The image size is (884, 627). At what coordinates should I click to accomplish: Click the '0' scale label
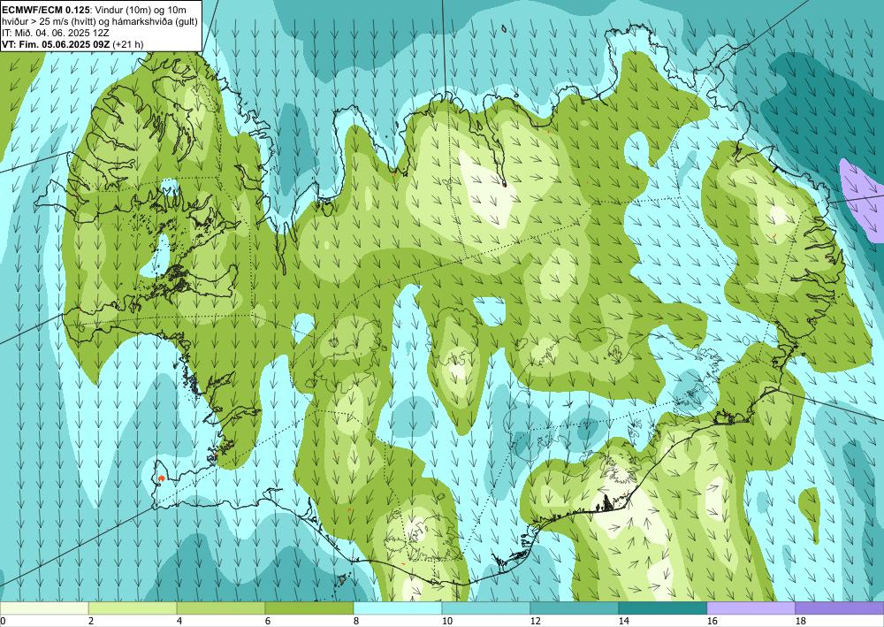click(3, 621)
